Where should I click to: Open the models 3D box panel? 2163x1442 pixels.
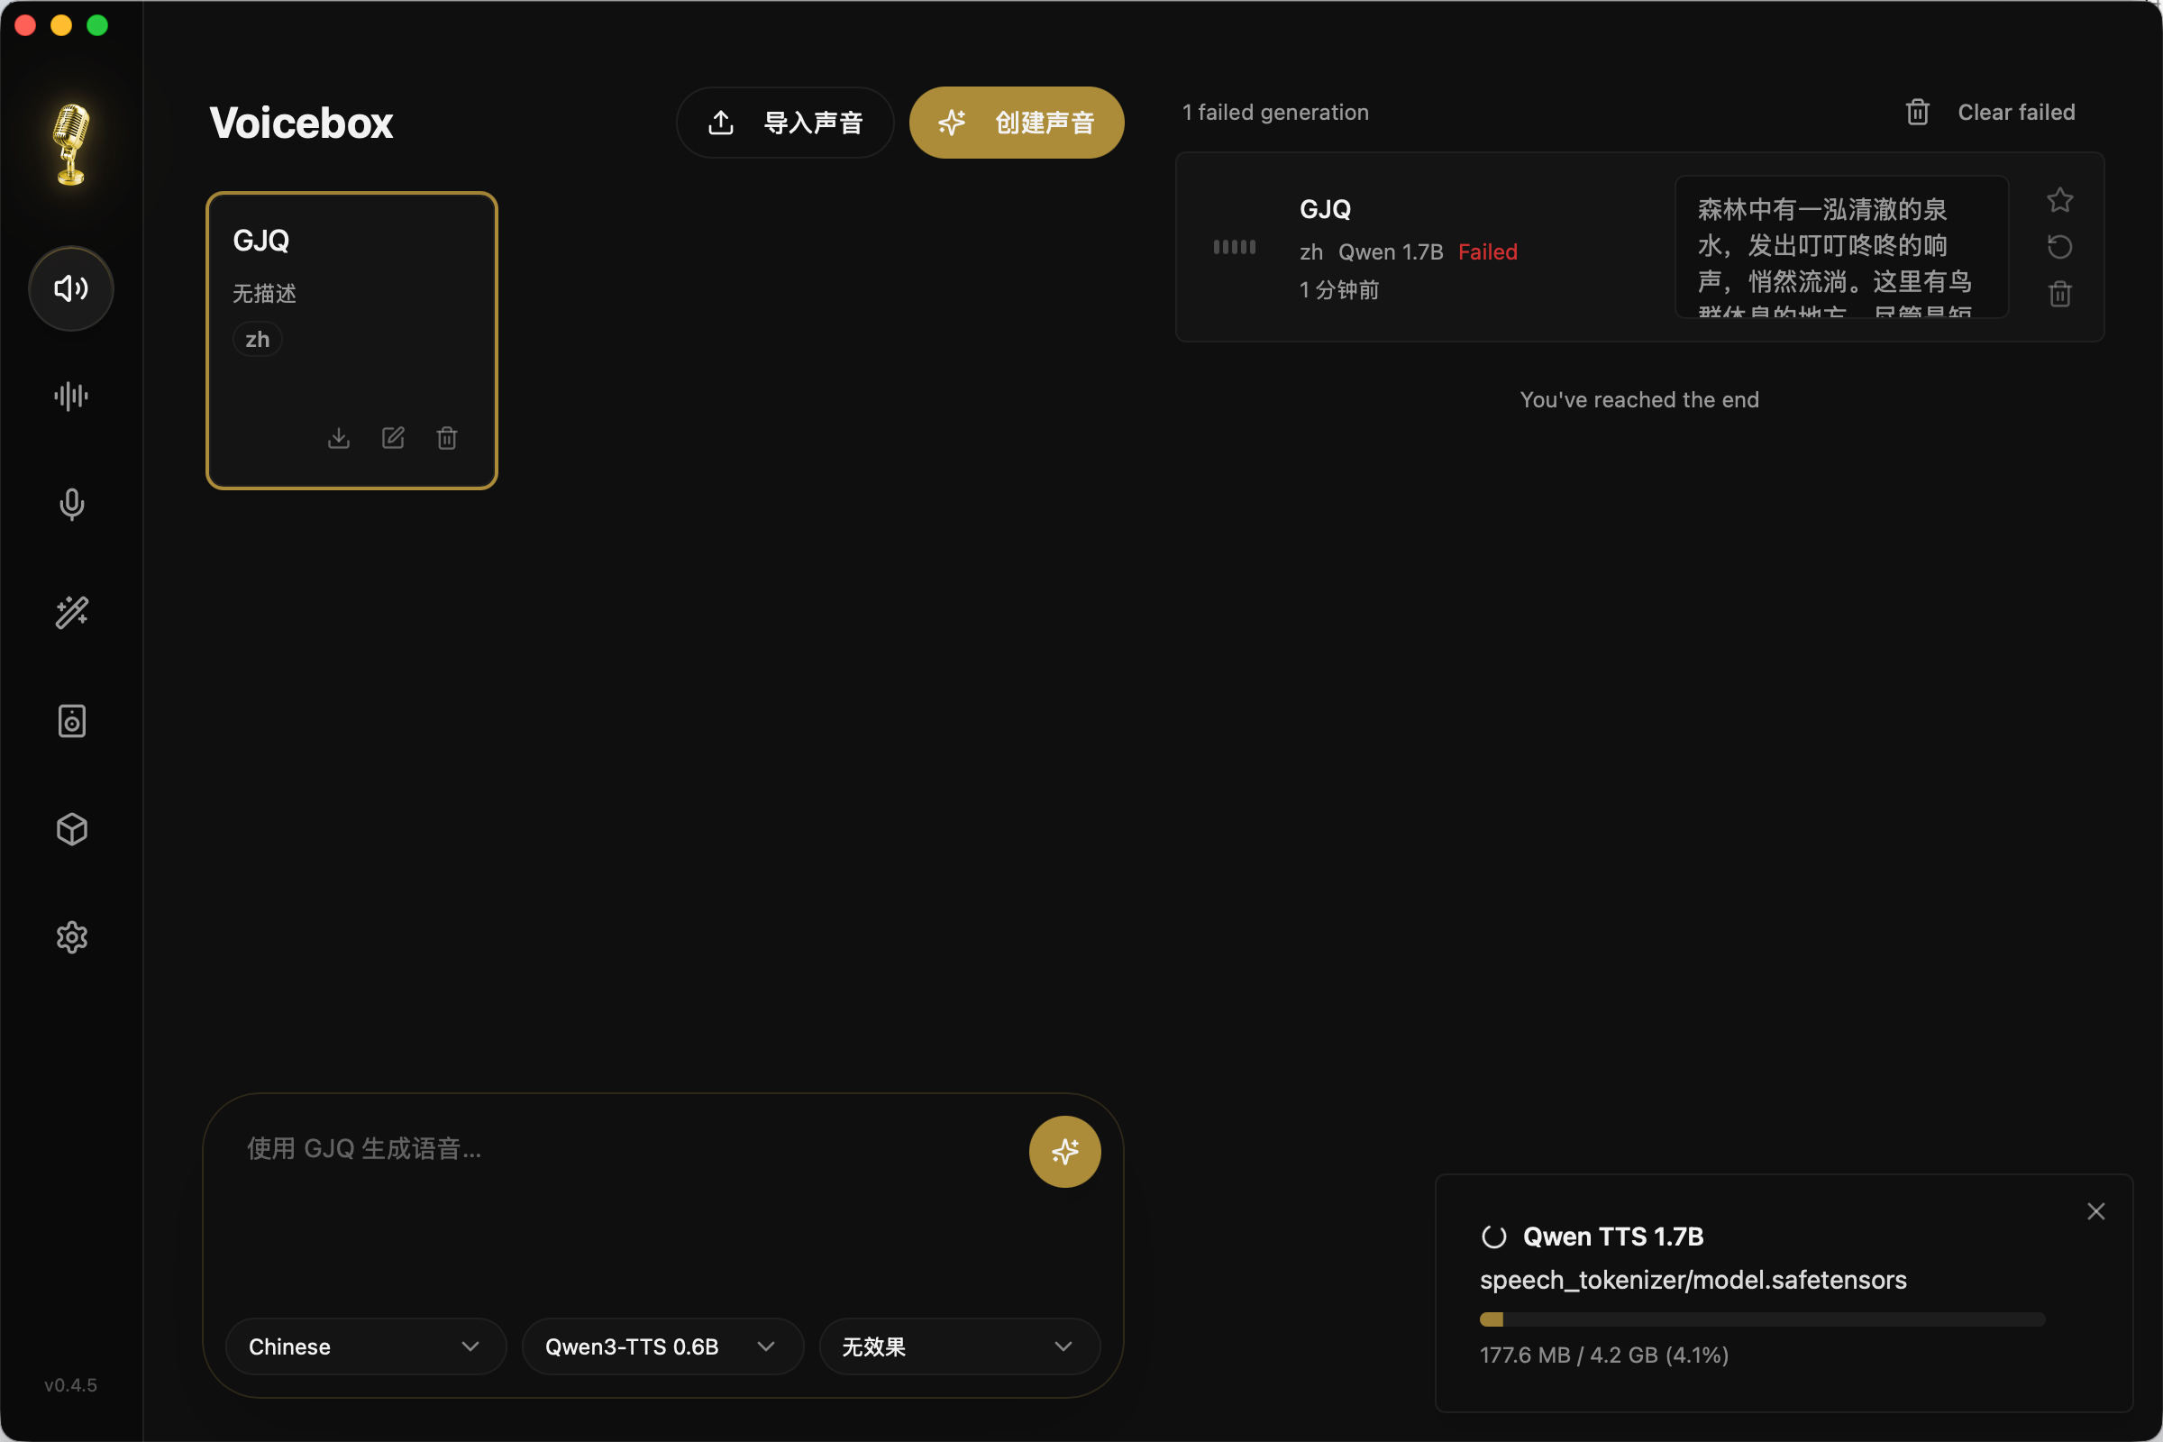click(x=71, y=829)
